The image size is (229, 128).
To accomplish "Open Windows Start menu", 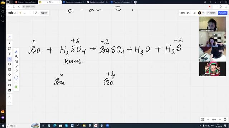I will 3,126.
